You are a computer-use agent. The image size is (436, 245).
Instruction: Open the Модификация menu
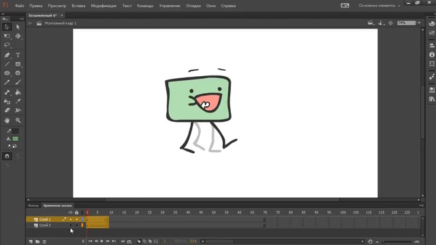pos(104,5)
